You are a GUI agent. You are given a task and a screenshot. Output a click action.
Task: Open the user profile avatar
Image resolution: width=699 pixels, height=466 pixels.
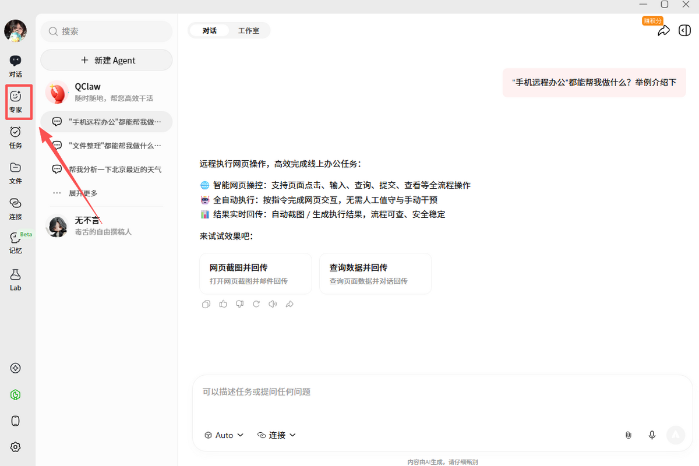(16, 31)
